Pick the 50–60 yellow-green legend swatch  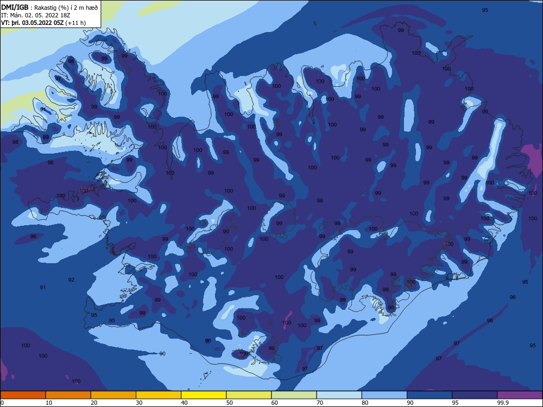(249, 395)
